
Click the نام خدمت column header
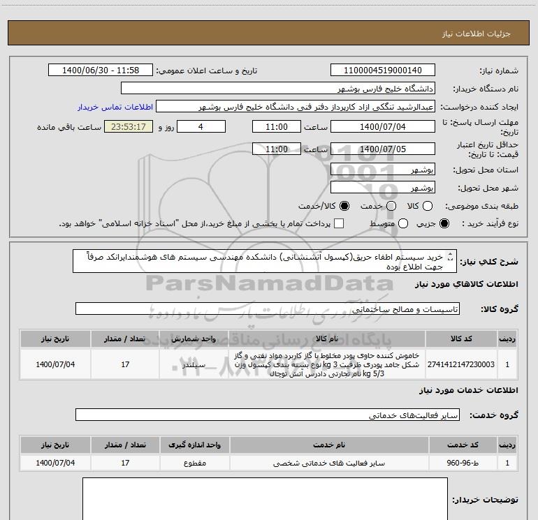[x=329, y=445]
